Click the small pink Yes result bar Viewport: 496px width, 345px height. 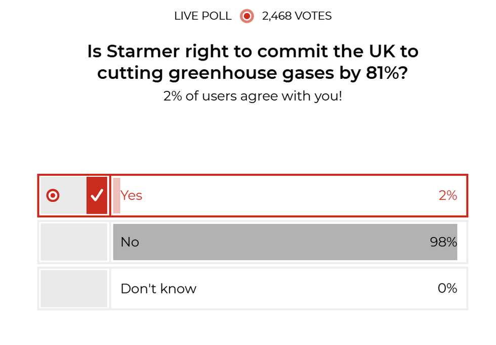pos(116,195)
